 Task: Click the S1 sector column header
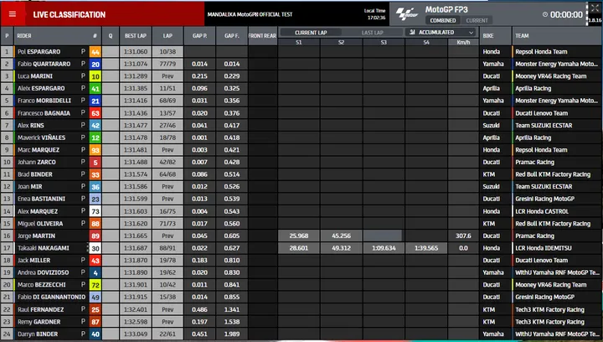299,42
